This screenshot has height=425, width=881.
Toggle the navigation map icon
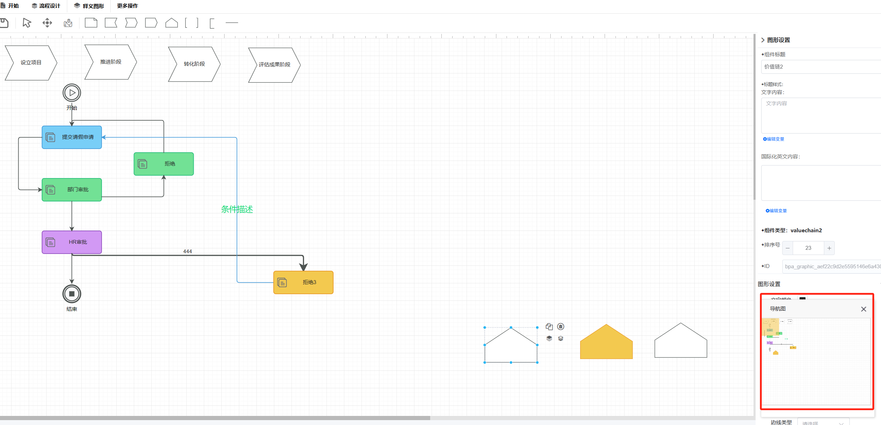68,23
